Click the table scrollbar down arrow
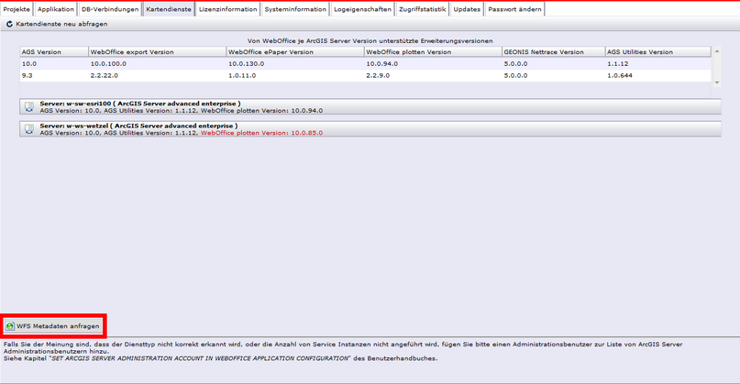740x384 pixels. [717, 82]
